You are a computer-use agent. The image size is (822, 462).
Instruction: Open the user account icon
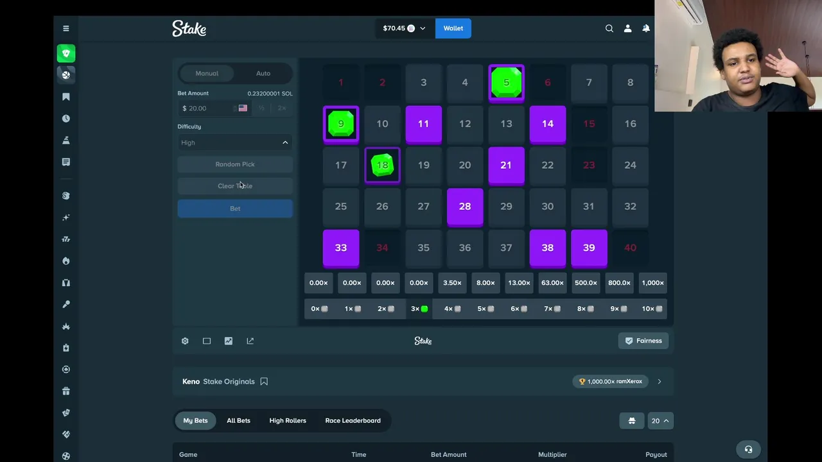point(627,28)
